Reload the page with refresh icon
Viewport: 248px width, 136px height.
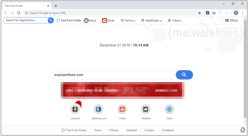19,13
